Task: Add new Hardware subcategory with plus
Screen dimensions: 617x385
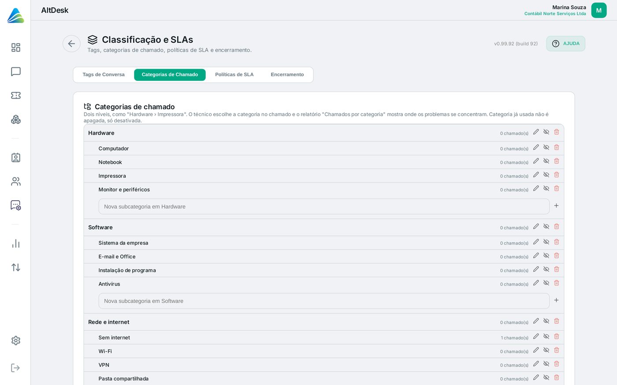Action: click(556, 205)
